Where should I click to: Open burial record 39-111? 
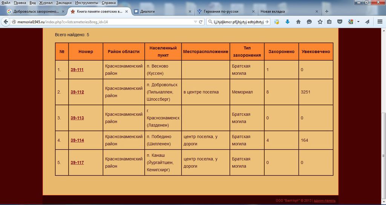[x=77, y=70]
